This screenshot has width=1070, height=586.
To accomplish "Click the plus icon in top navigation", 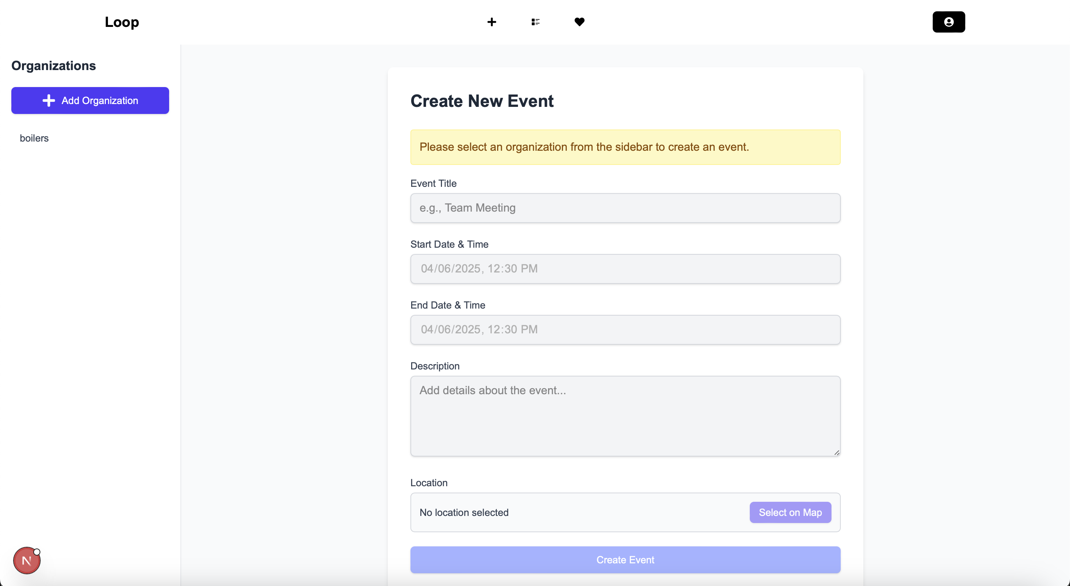I will tap(491, 22).
